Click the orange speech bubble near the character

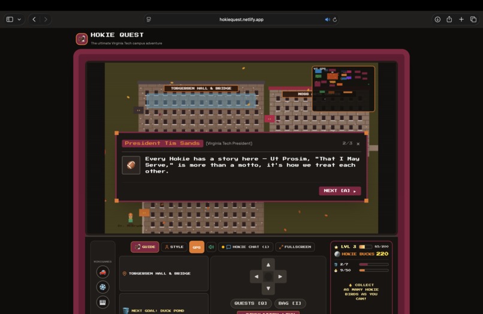pos(144,213)
